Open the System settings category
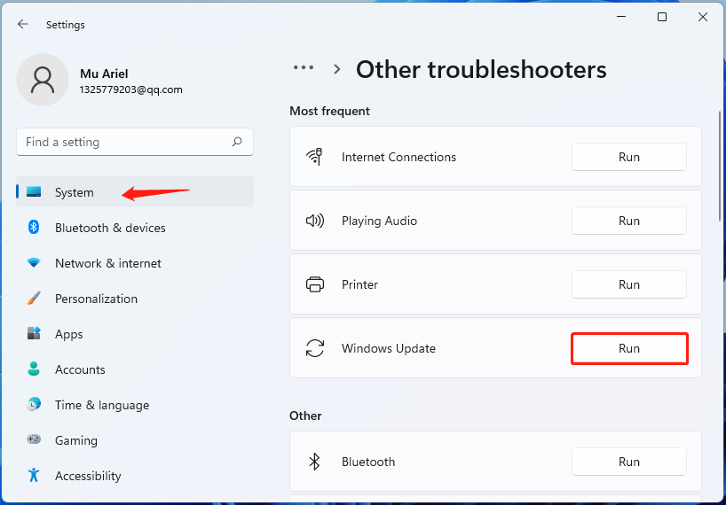 [x=135, y=191]
